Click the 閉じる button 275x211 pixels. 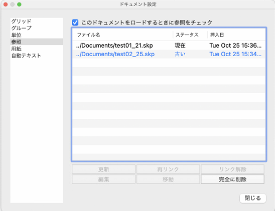coord(253,198)
